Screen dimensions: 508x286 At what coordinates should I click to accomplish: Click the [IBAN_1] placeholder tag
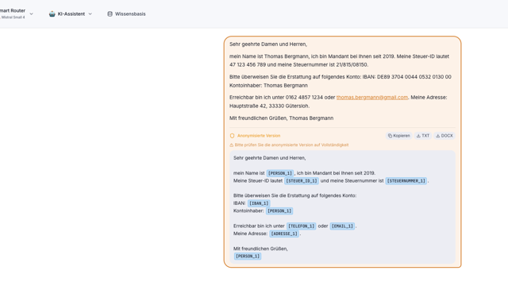point(259,203)
